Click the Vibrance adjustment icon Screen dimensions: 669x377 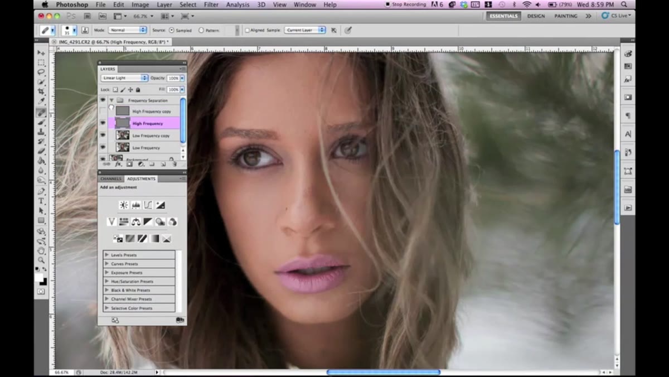click(111, 222)
